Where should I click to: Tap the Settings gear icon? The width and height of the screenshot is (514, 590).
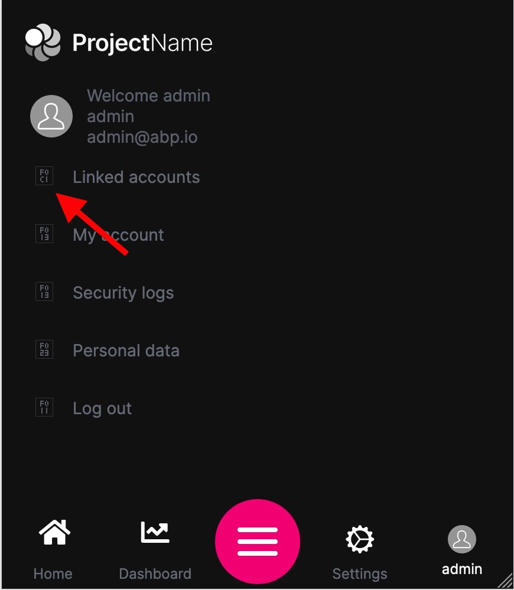click(360, 539)
